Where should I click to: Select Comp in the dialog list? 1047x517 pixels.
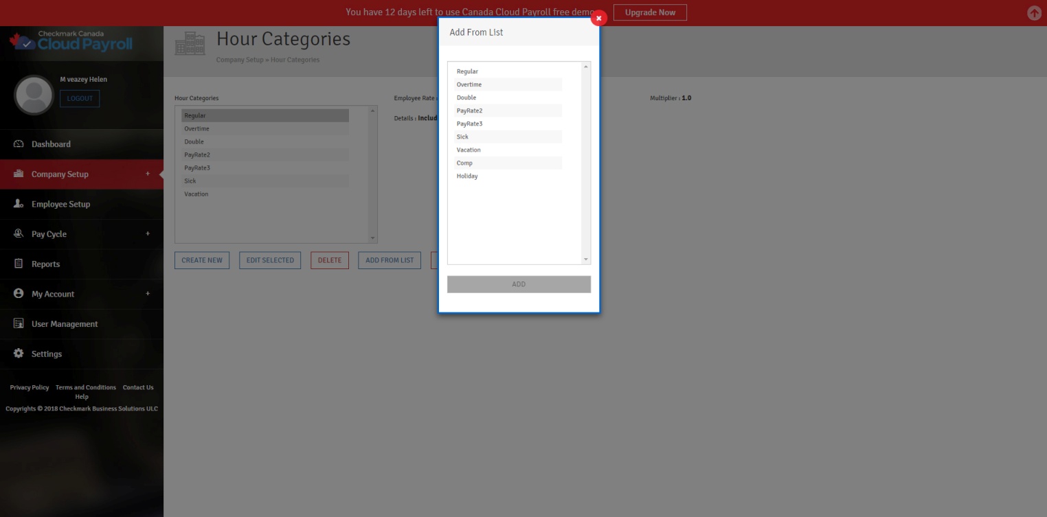(465, 163)
